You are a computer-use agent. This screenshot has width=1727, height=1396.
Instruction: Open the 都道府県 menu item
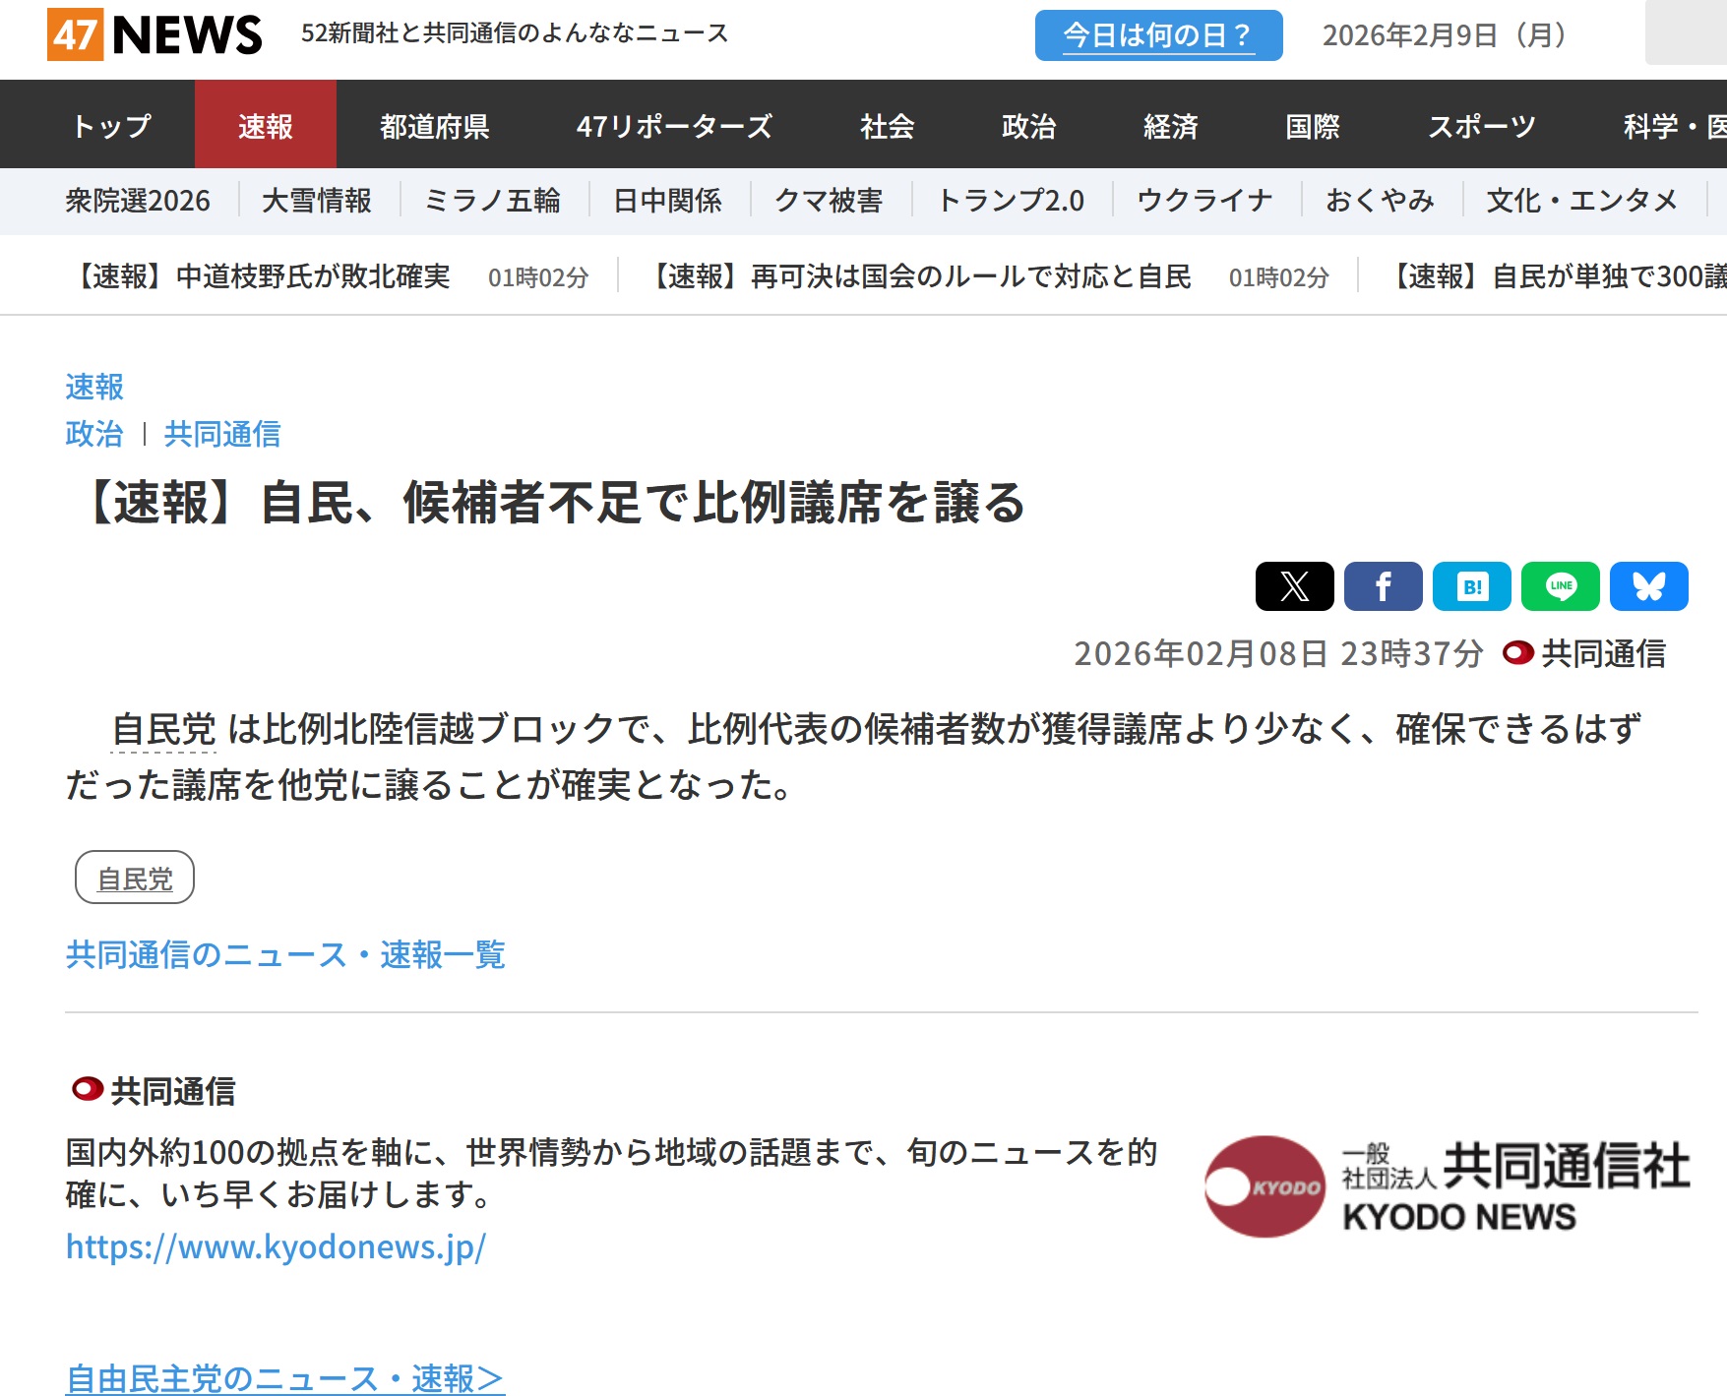[434, 125]
